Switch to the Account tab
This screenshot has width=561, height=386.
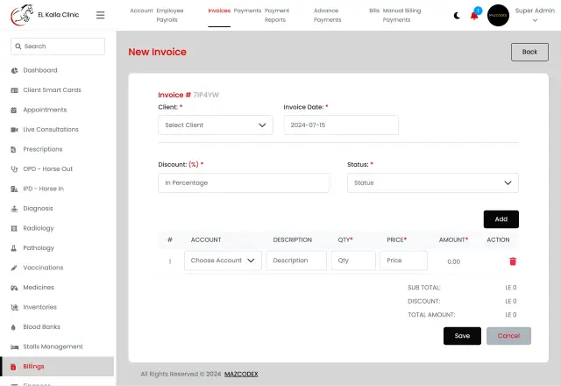[141, 11]
